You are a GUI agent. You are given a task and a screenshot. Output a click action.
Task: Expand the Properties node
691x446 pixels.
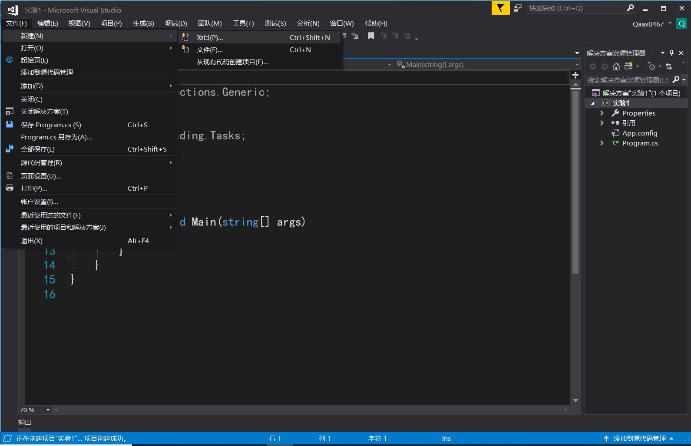click(x=602, y=113)
